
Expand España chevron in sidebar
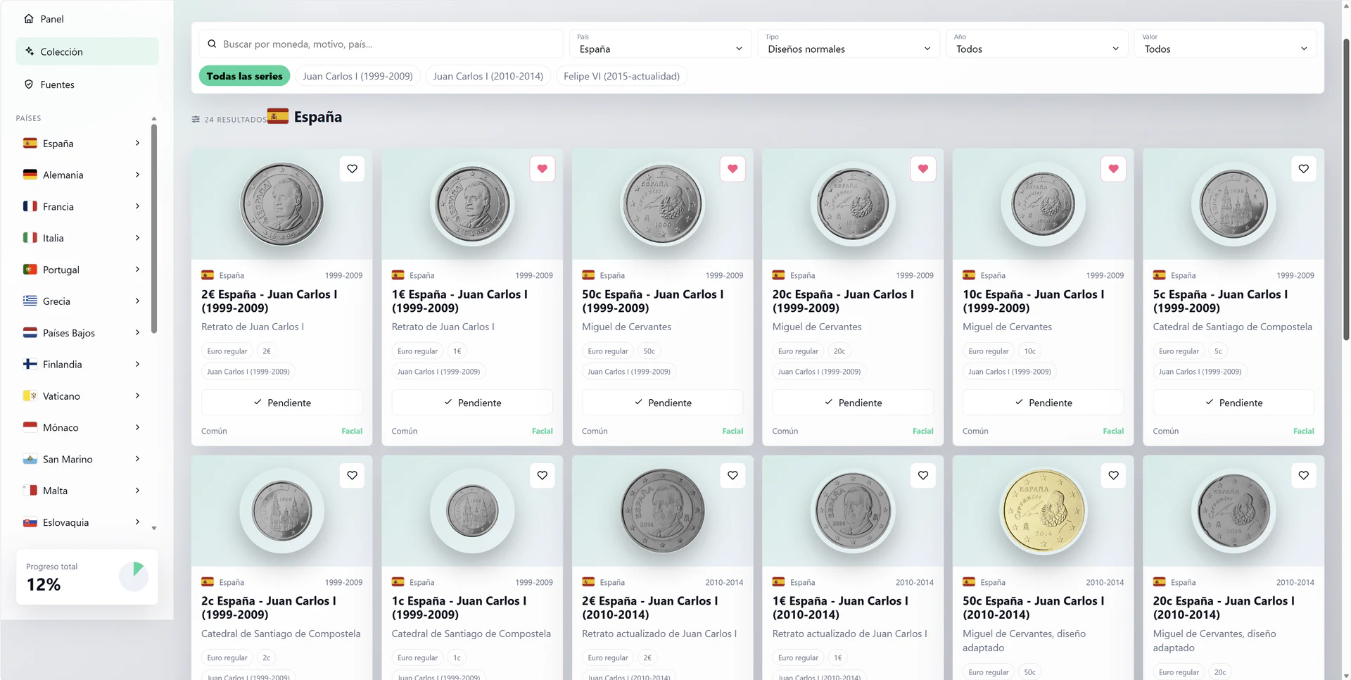[137, 143]
